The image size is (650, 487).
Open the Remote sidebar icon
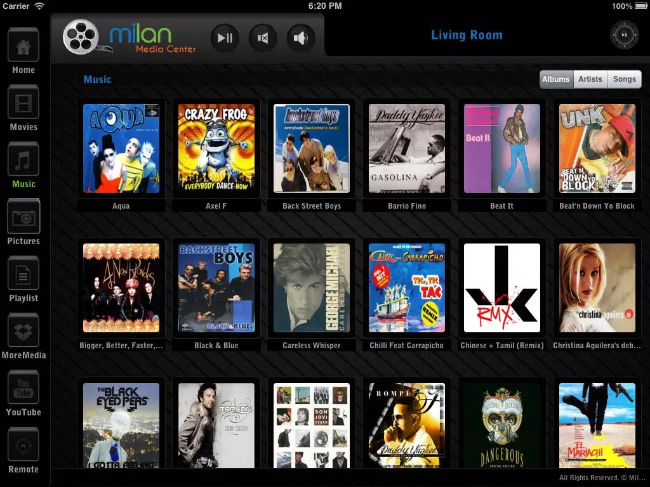point(23,445)
